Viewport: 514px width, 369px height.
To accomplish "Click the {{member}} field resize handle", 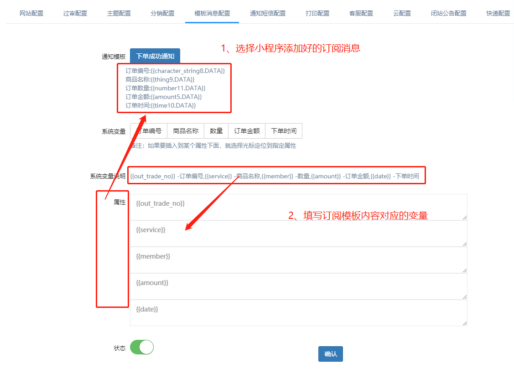I will [465, 270].
